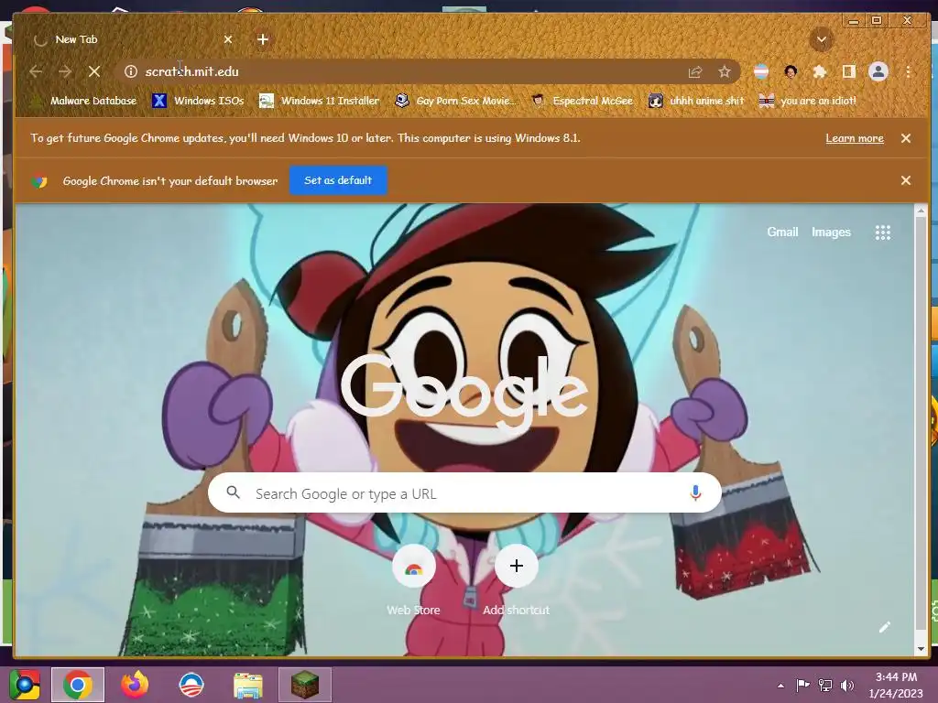Dismiss the default browser infobar
Screen dimensions: 938x703
pos(906,180)
